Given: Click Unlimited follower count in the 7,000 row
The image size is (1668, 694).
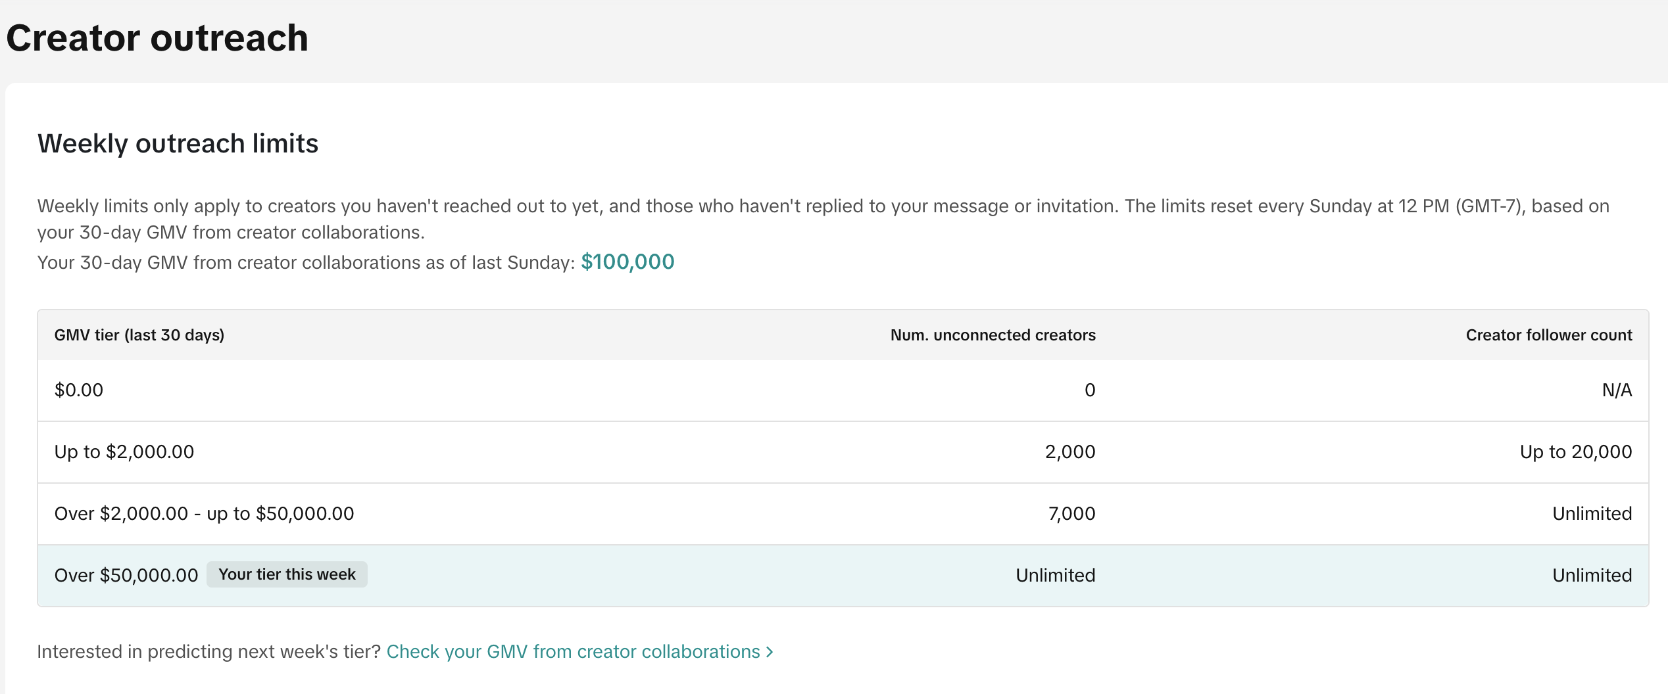Looking at the screenshot, I should pos(1592,514).
